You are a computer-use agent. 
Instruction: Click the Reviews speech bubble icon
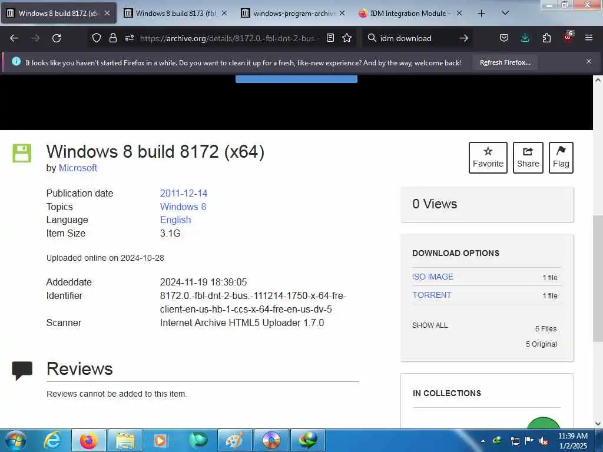point(22,371)
